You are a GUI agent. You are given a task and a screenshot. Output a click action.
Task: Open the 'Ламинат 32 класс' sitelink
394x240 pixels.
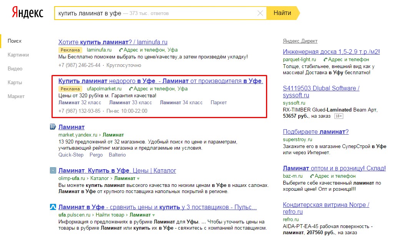coord(80,103)
